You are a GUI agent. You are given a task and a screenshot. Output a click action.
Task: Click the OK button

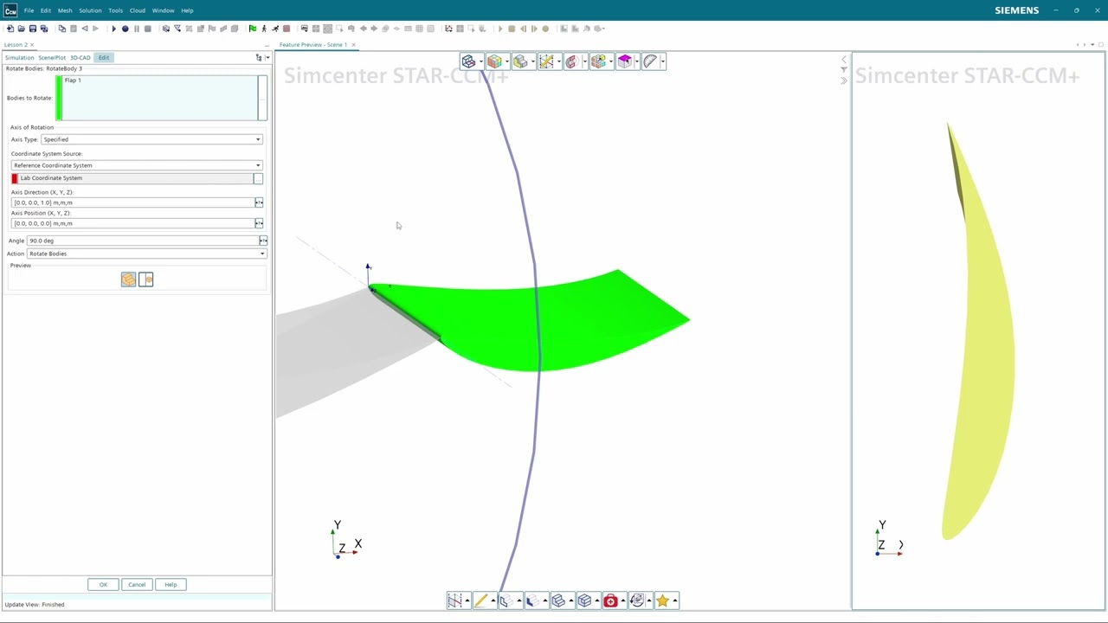coord(103,585)
